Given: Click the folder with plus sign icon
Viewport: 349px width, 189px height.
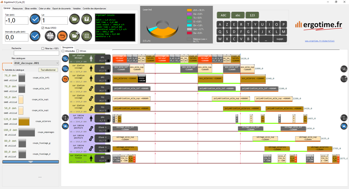Looking at the screenshot, I should (x=74, y=36).
